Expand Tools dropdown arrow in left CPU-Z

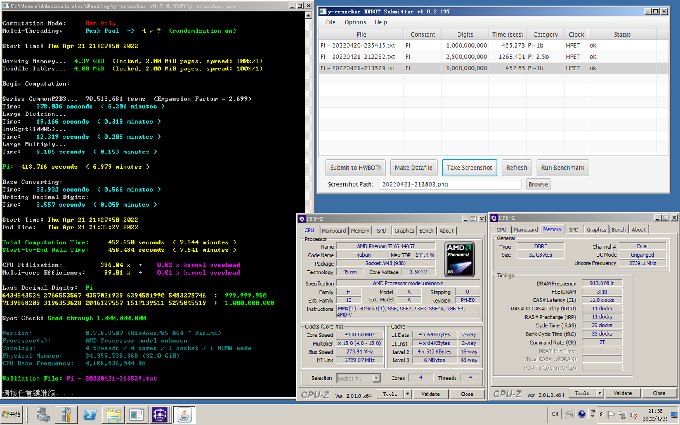click(408, 394)
